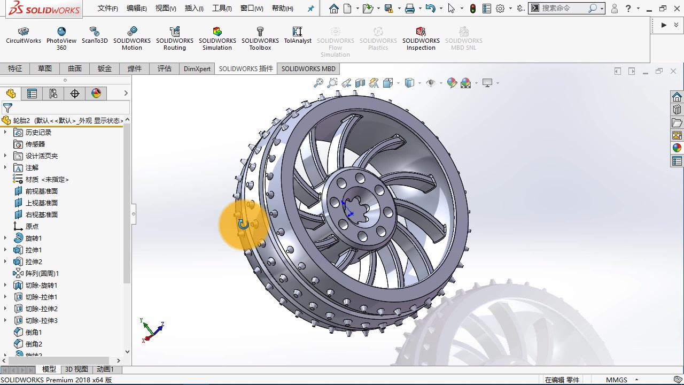This screenshot has height=385, width=684.
Task: Expand the 拉伸1 feature
Action: pos(5,250)
